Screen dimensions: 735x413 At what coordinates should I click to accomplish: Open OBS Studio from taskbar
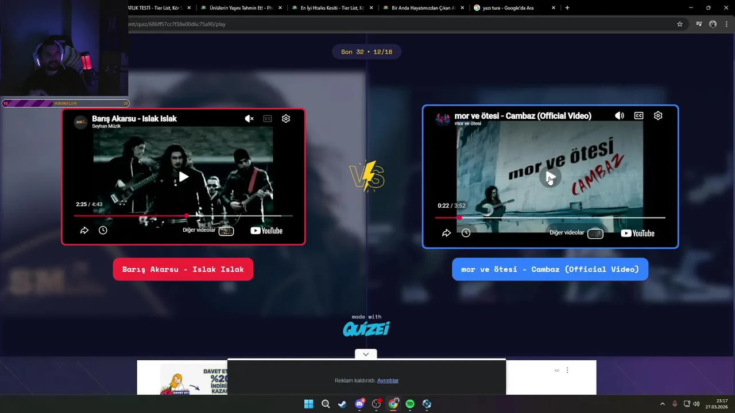(x=376, y=404)
